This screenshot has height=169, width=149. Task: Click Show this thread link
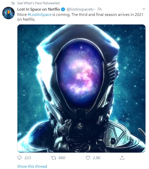[x=32, y=166]
